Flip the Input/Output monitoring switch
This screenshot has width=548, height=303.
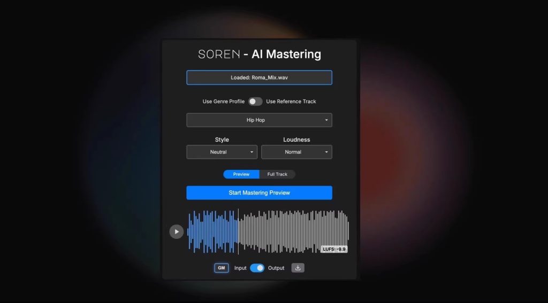(x=257, y=268)
